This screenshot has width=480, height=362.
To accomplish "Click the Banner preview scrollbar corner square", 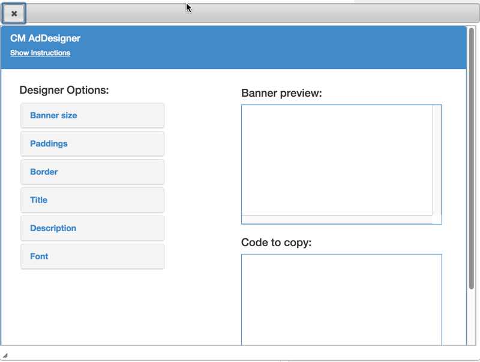I will pyautogui.click(x=437, y=219).
